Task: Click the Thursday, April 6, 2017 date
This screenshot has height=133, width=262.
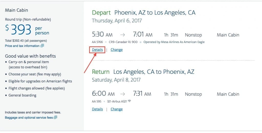Action: point(117,21)
